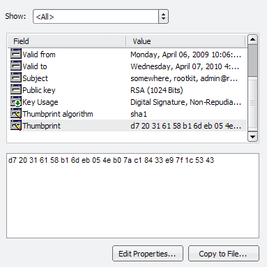
Task: Select the Key Usage row label
Action: [40, 102]
